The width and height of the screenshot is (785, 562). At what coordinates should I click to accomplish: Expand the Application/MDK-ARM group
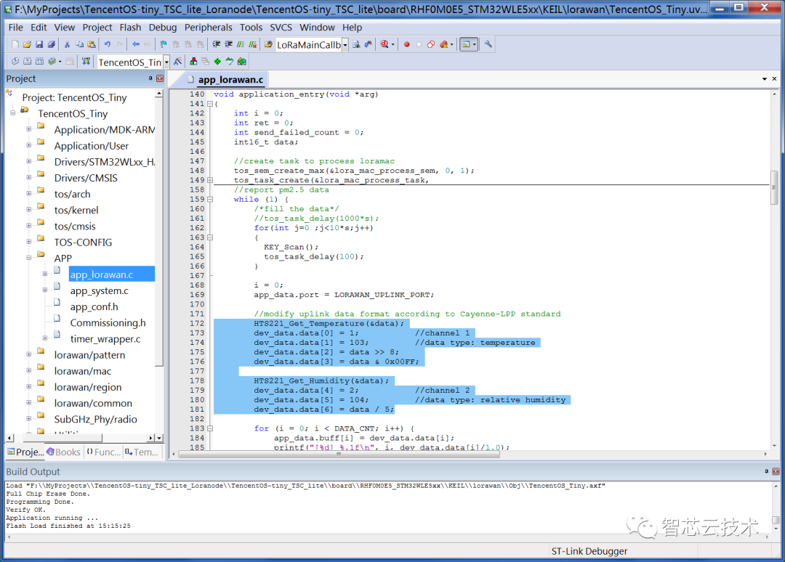[x=29, y=129]
